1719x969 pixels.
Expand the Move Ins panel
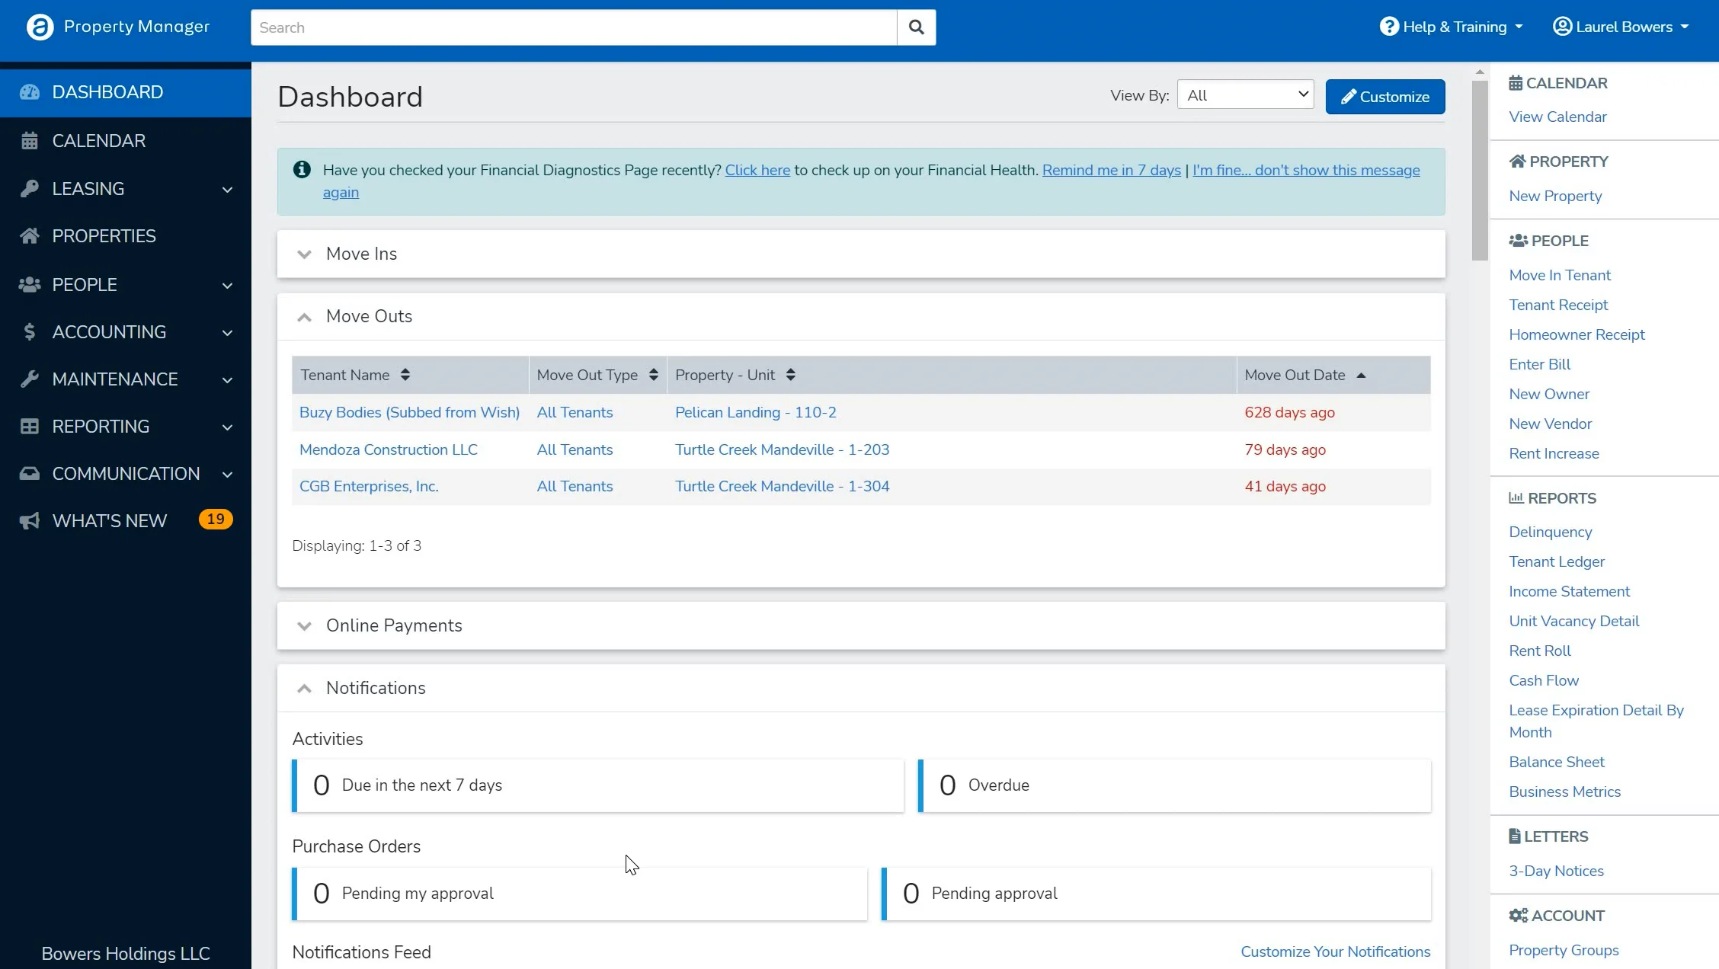point(304,254)
